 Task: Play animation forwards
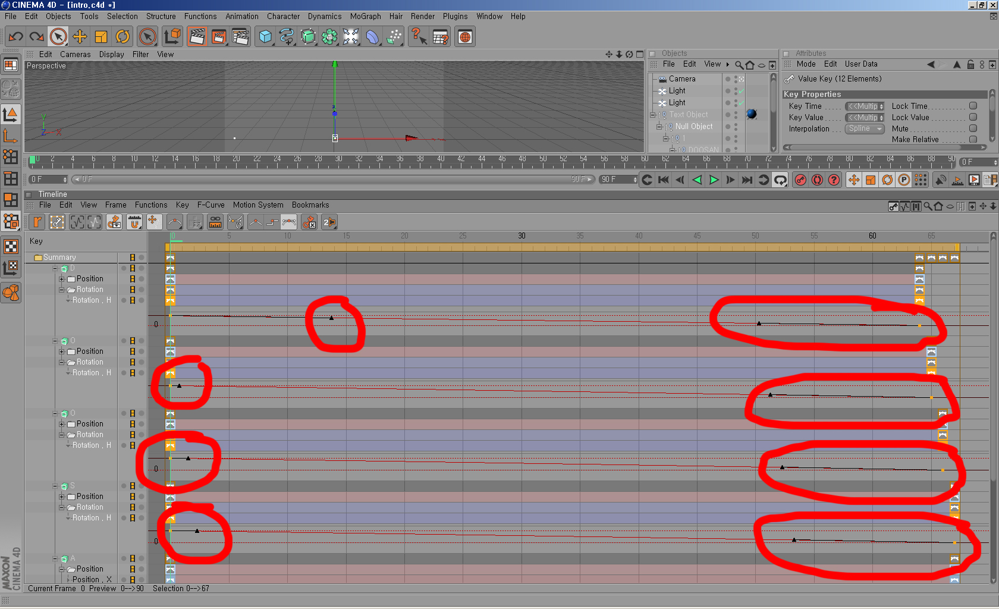[x=714, y=180]
